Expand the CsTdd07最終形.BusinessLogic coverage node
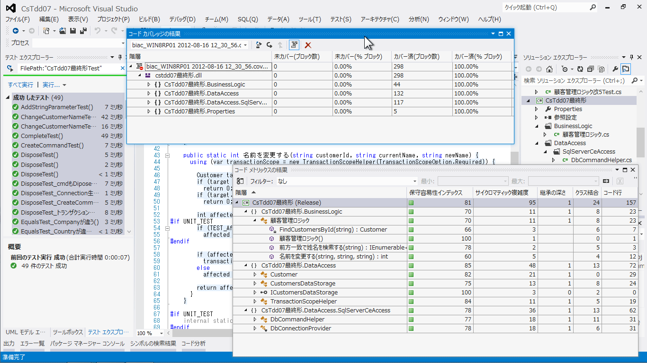647x363 pixels. (x=149, y=85)
